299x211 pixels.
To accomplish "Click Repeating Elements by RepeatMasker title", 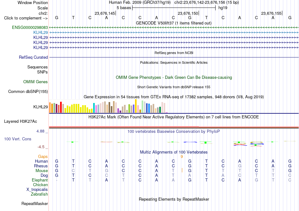I will coord(174,199).
